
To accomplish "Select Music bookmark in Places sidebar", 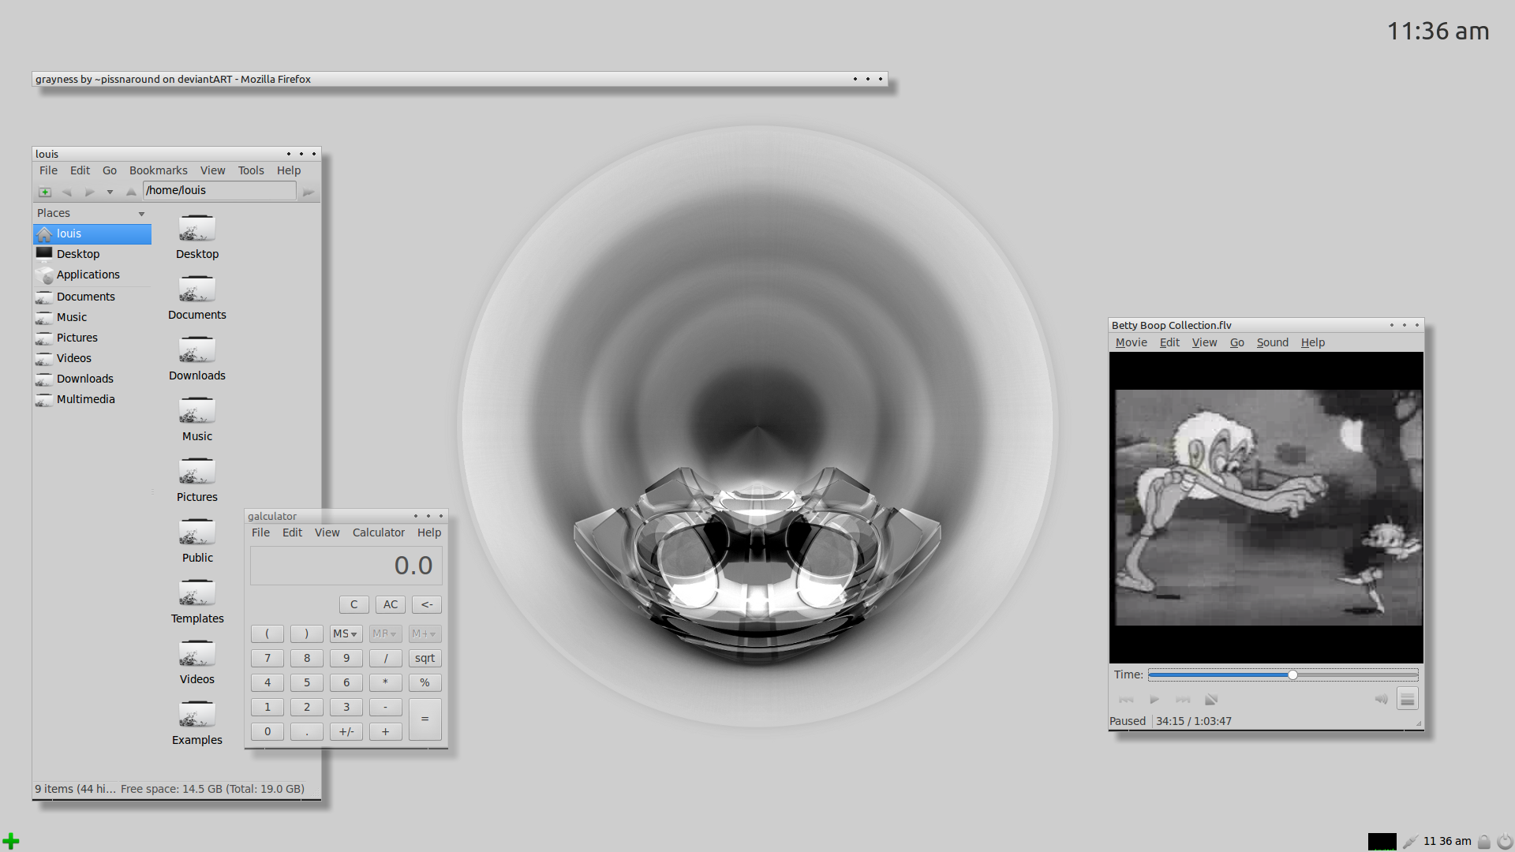I will (92, 317).
